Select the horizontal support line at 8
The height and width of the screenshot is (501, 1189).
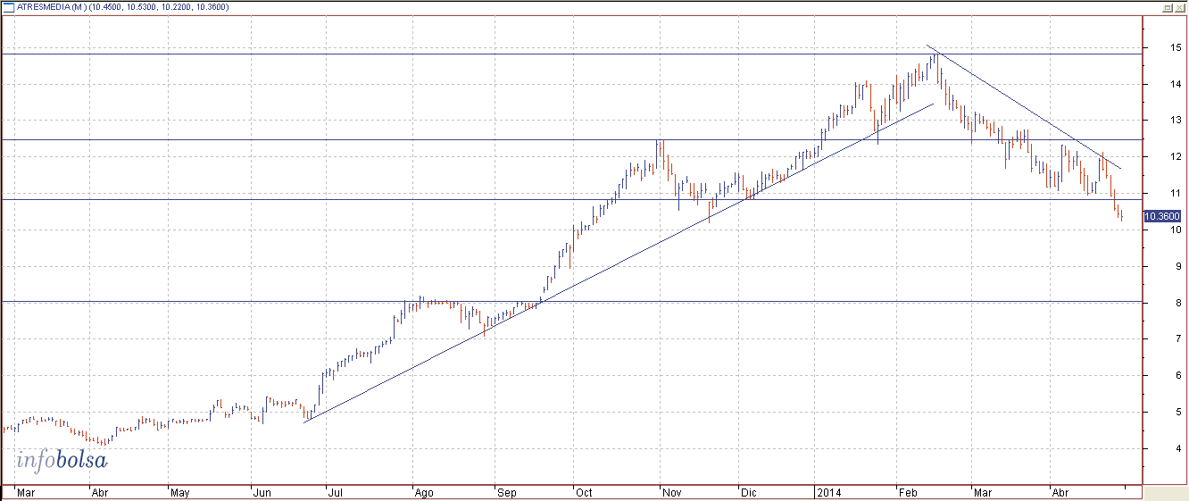[x=571, y=302]
